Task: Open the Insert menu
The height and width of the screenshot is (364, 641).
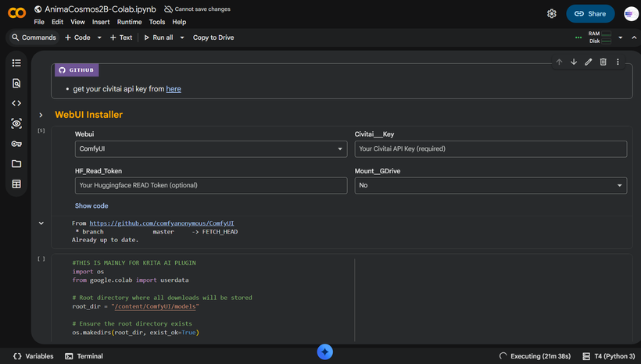Action: tap(101, 22)
